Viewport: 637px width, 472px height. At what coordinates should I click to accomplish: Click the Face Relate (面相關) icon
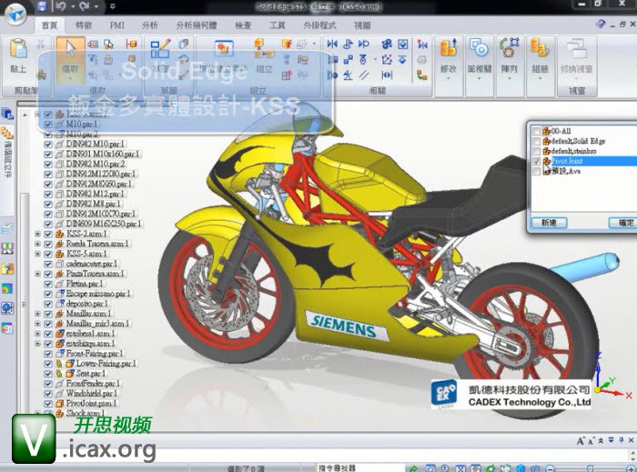click(x=480, y=48)
